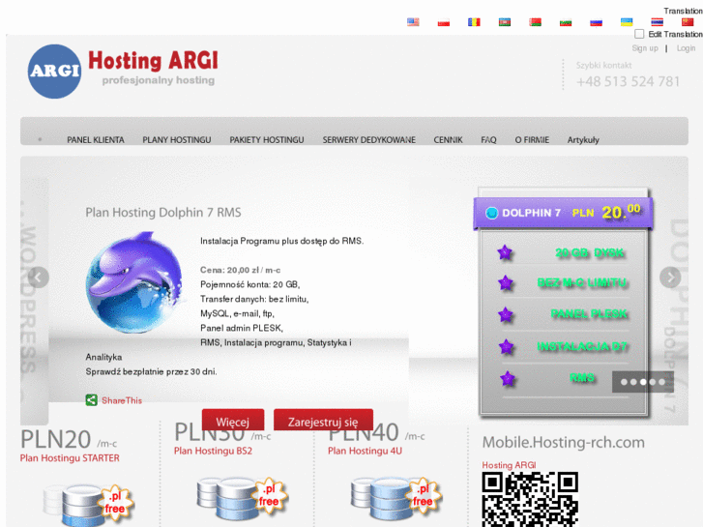Jump to fifth slide pagination dot
The height and width of the screenshot is (527, 703).
point(661,382)
